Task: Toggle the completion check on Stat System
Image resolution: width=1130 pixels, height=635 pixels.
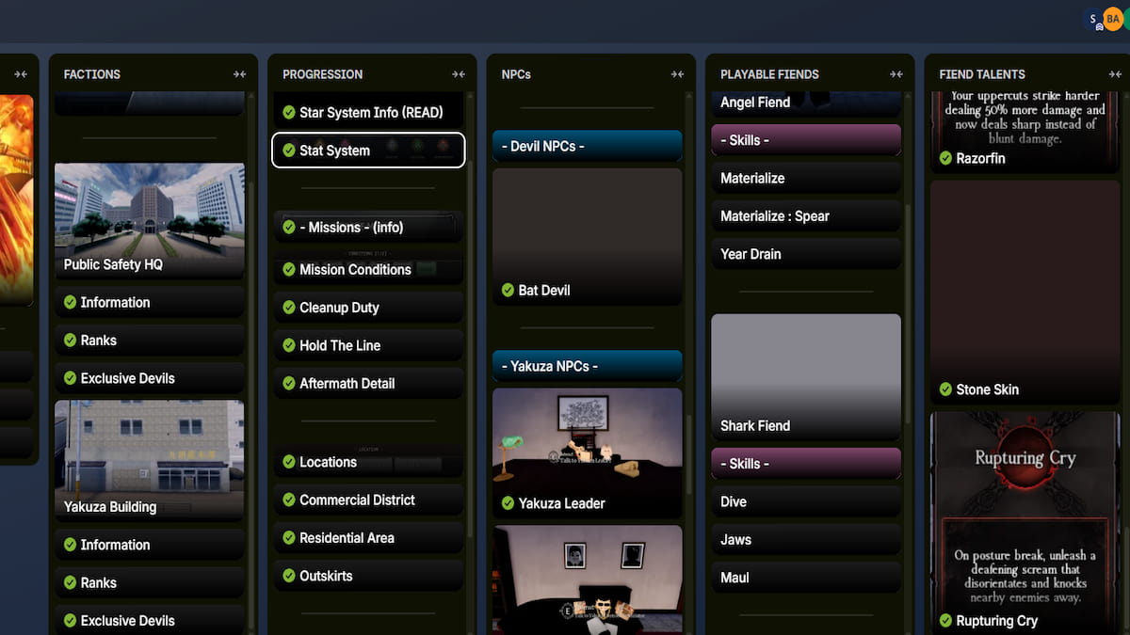Action: pyautogui.click(x=289, y=151)
